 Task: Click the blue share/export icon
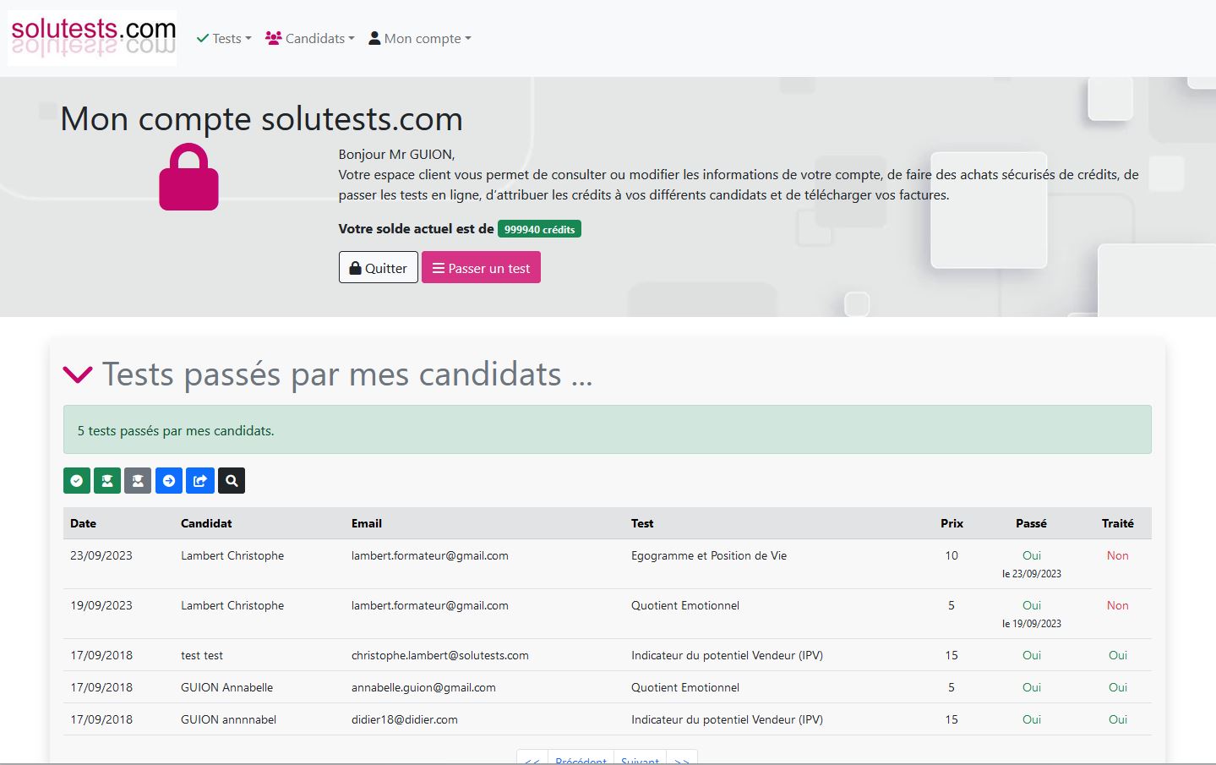tap(200, 481)
